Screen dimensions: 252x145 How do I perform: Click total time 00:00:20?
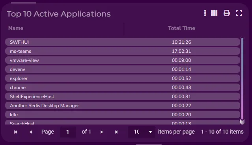coord(181,115)
